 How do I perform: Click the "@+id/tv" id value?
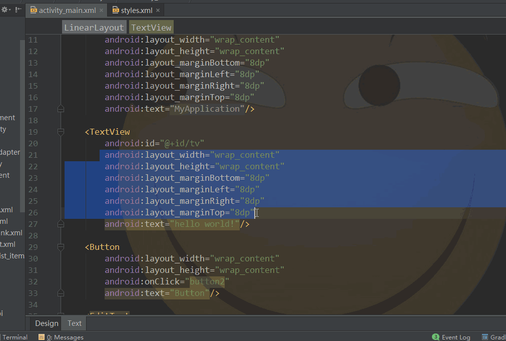point(182,143)
